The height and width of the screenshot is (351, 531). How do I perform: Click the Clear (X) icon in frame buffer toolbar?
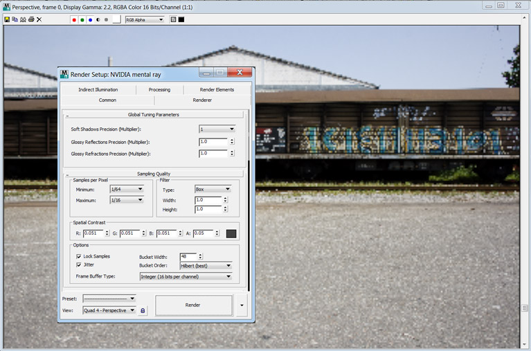[x=39, y=19]
